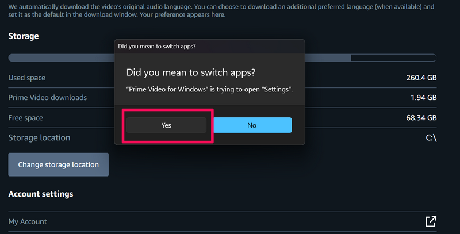The height and width of the screenshot is (234, 460).
Task: Click the 68.34 GB free space value
Action: (421, 118)
